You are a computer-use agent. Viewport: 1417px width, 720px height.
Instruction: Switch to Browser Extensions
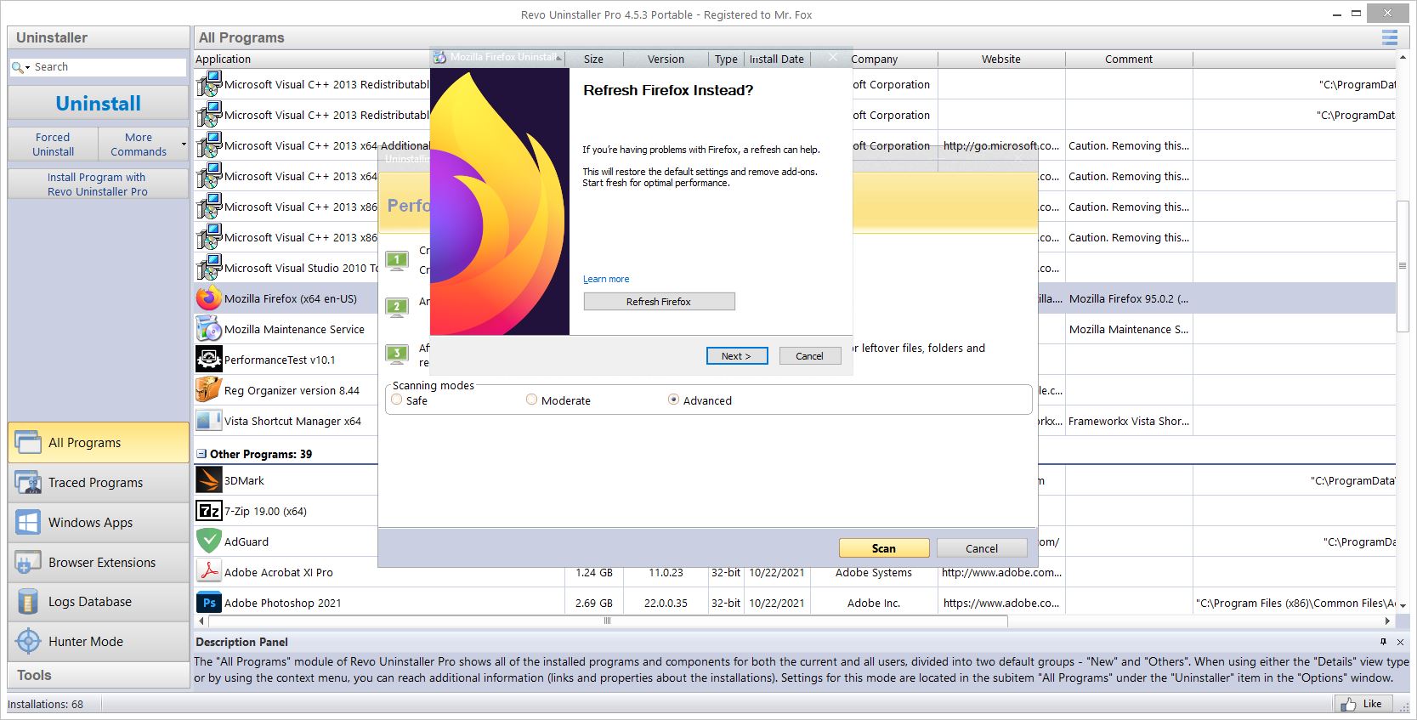tap(99, 562)
